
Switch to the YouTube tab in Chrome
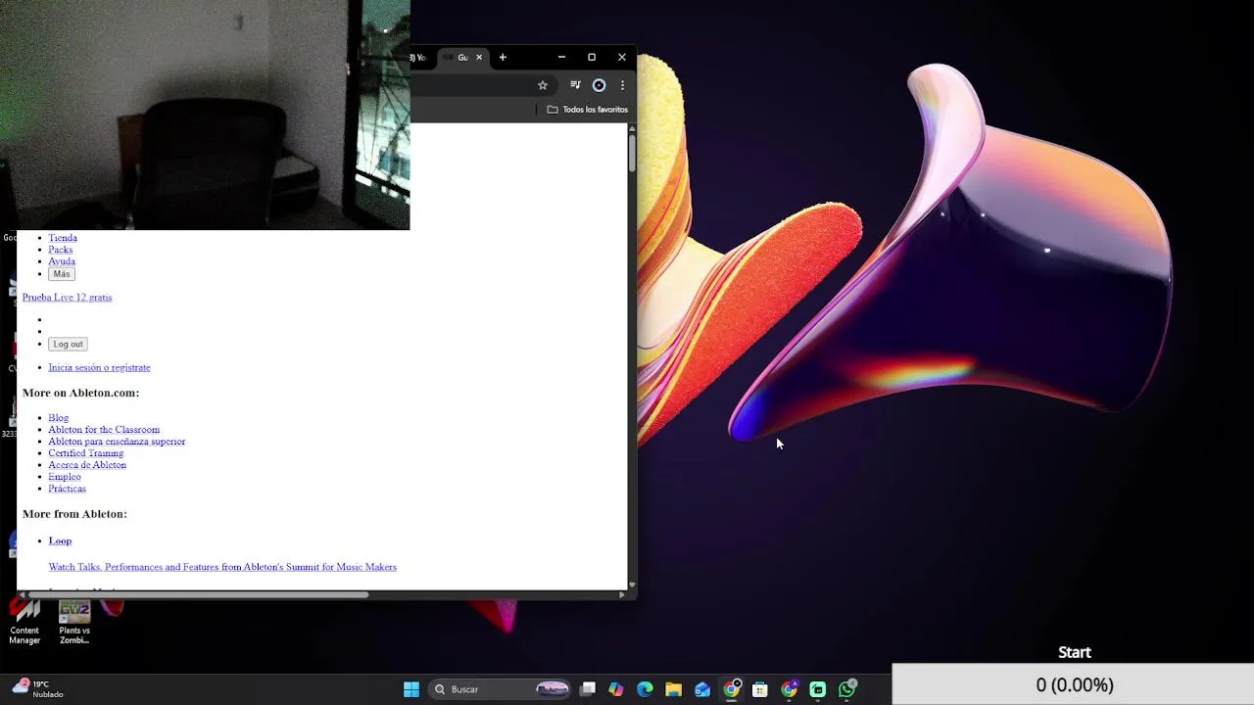tap(418, 58)
